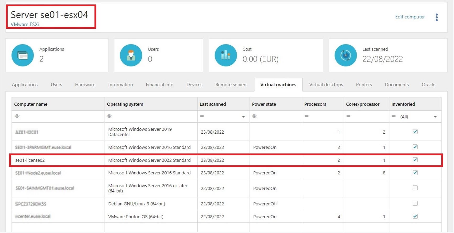Viewport: 454px width, 233px height.
Task: Click the Cost chart icon
Action: point(226,55)
